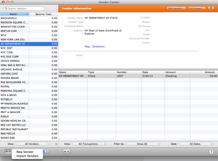This screenshot has width=218, height=161.
Task: Select NYC-DOT vendor
Action: click(x=29, y=48)
